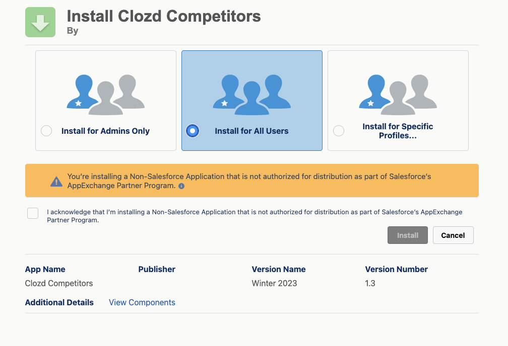Viewport: 508px width, 346px height.
Task: Click the Admins Only people icon
Action: 106,95
